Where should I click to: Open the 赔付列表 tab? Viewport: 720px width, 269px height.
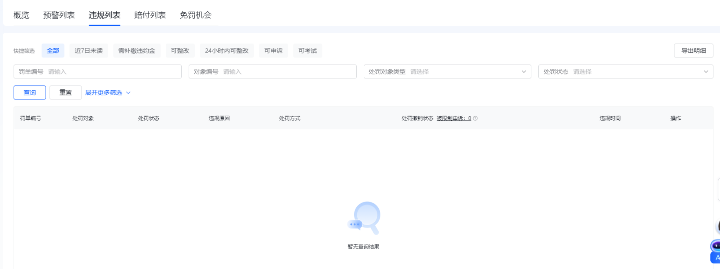(150, 15)
